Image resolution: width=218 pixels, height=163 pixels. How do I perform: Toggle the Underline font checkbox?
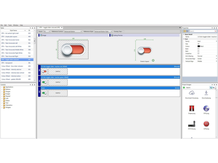tap(198, 53)
